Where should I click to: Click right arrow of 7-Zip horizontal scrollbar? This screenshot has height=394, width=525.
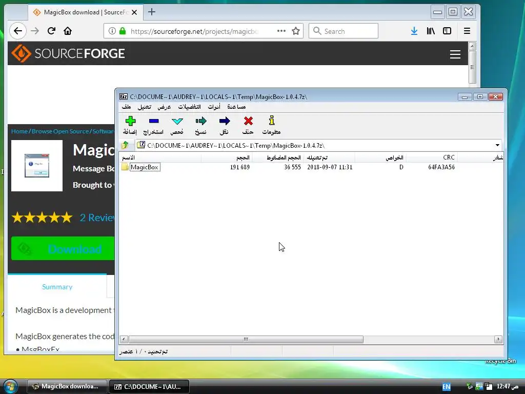coord(498,340)
